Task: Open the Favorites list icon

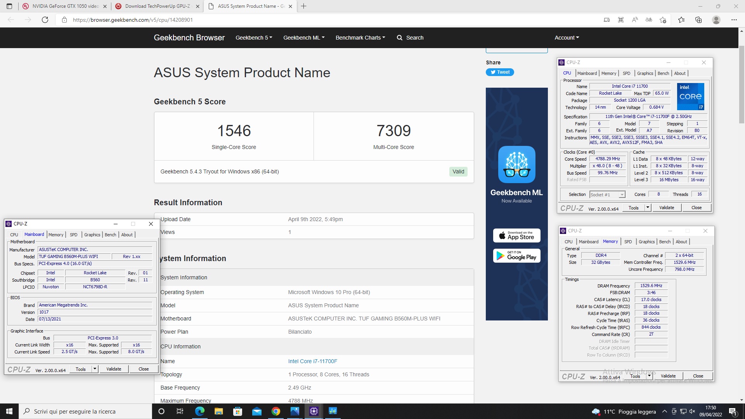Action: (x=681, y=20)
